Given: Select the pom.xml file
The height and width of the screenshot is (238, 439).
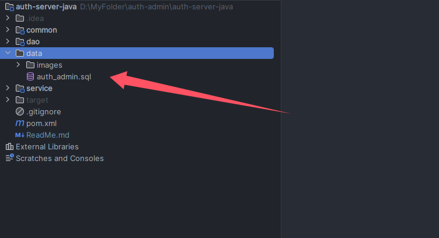Looking at the screenshot, I should (x=41, y=123).
